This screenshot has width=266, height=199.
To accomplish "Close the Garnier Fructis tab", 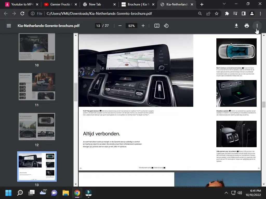I will (x=76, y=4).
